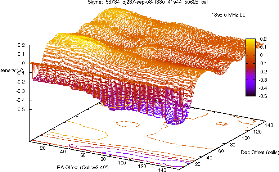Click the -0.5 tick on the Intensity axis
Image resolution: width=279 pixels, height=172 pixels.
pos(20,109)
